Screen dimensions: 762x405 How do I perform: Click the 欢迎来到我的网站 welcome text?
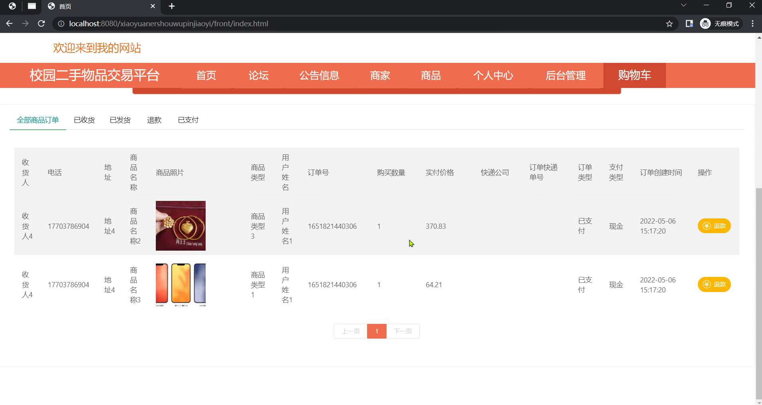[x=97, y=48]
